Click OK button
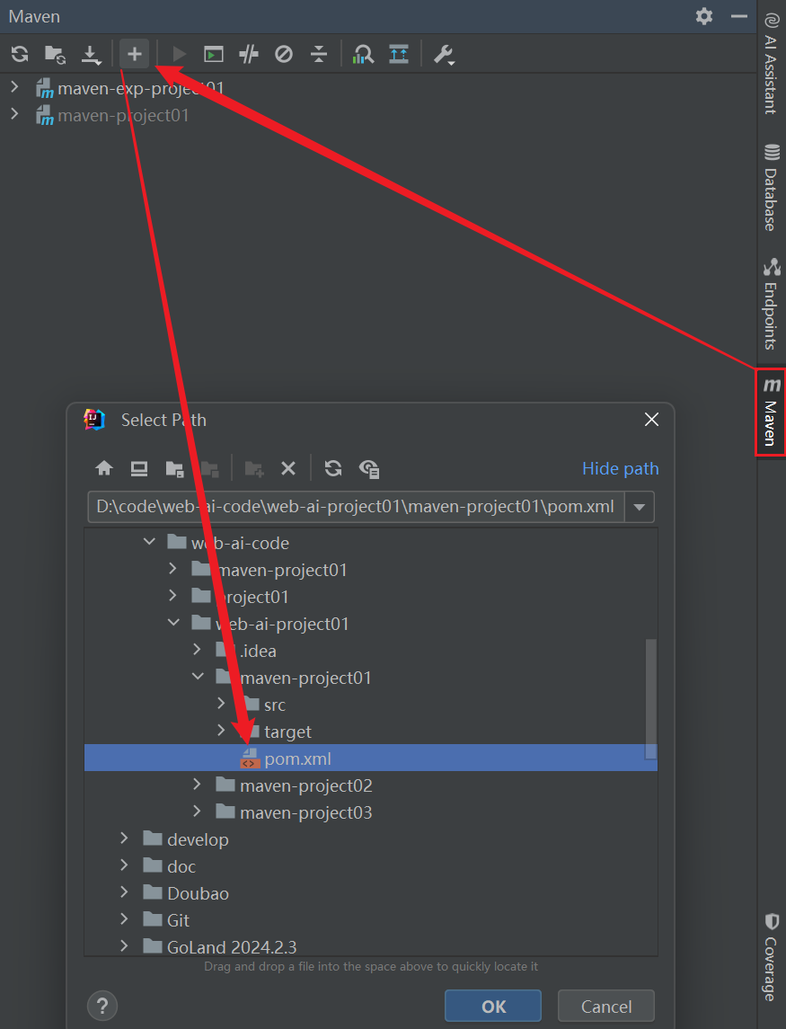This screenshot has height=1029, width=786. 493,1006
